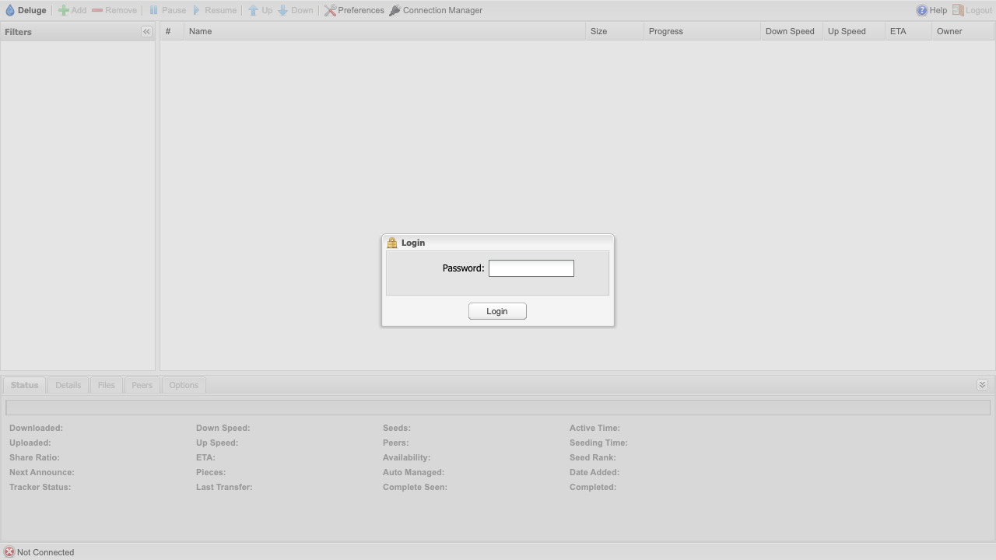This screenshot has width=996, height=560.
Task: Click the Login dialog title bar
Action: pyautogui.click(x=498, y=243)
